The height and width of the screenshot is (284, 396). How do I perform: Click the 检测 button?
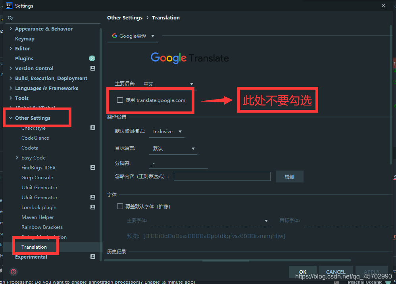pyautogui.click(x=289, y=177)
